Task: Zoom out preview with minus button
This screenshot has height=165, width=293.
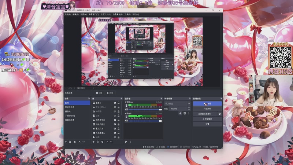Action: (66, 88)
